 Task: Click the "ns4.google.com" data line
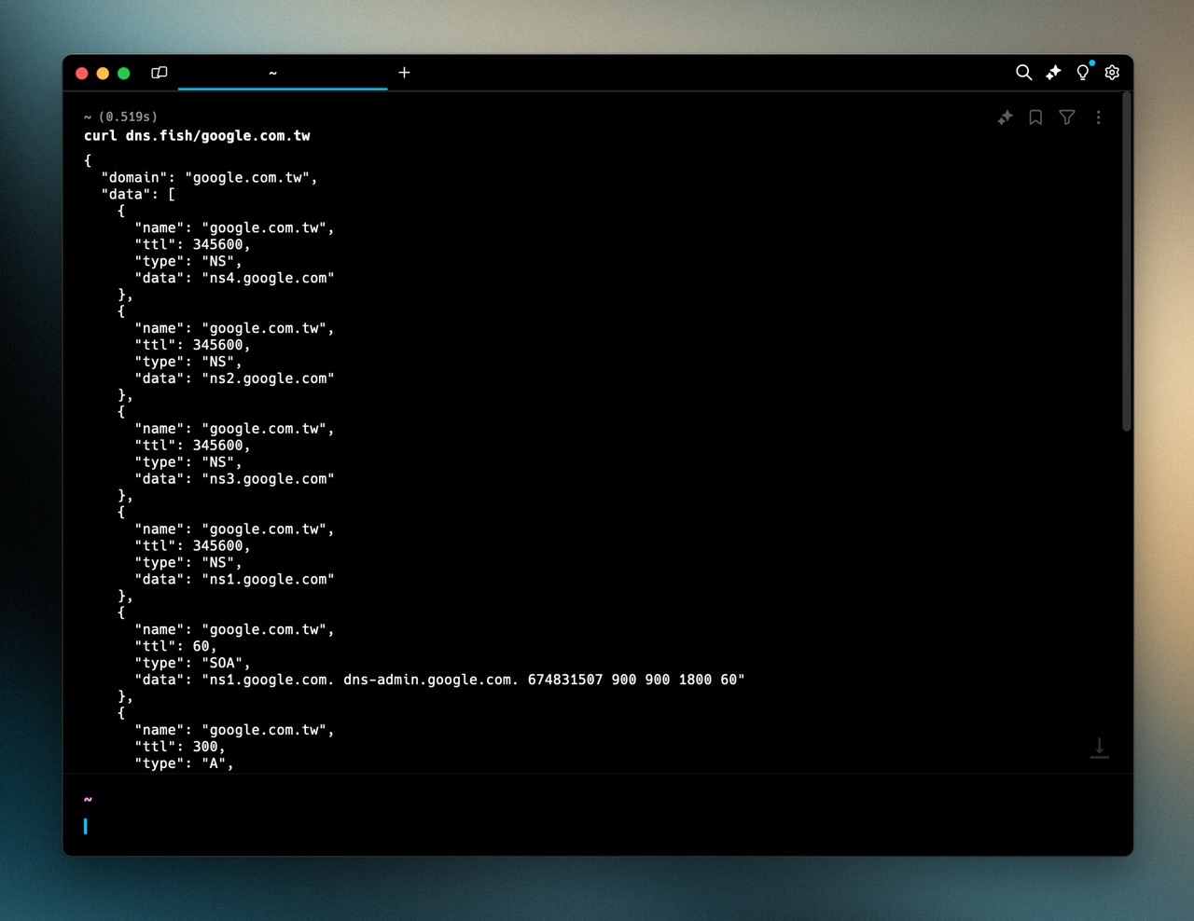[x=234, y=278]
